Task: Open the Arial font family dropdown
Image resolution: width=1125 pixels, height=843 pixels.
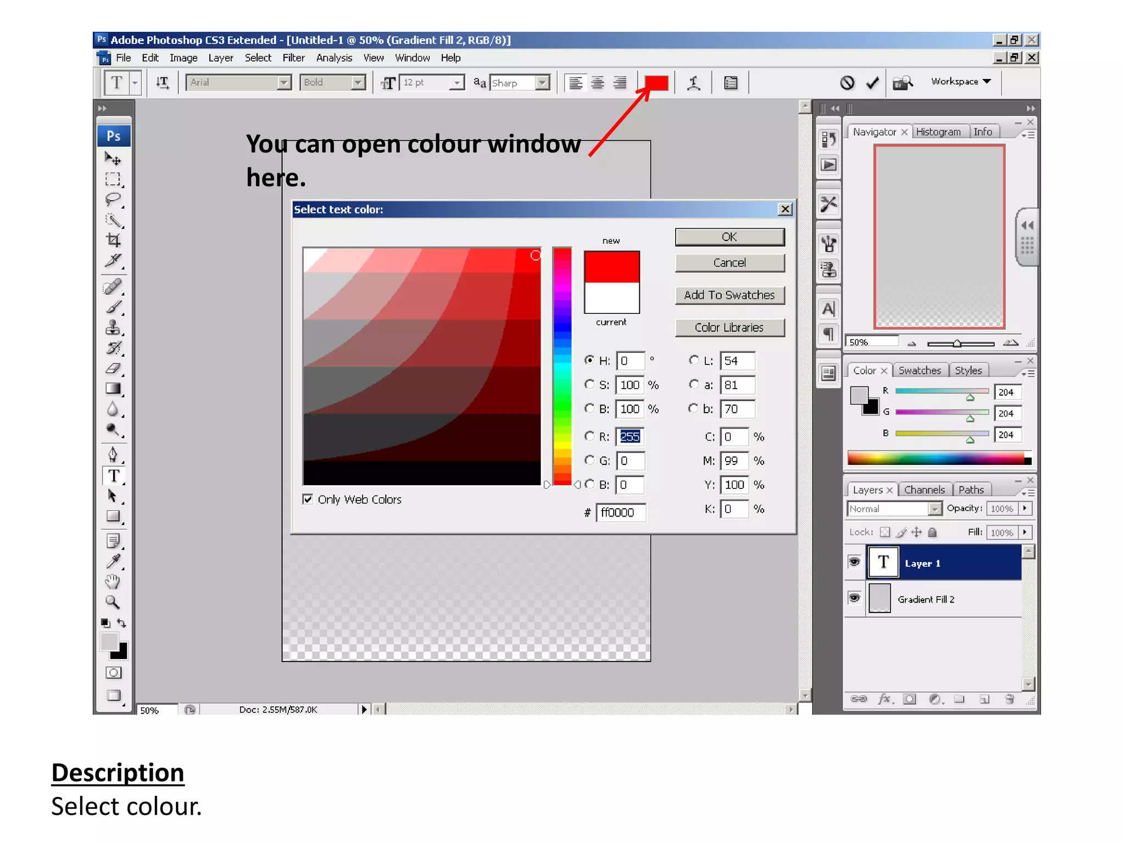Action: click(283, 83)
